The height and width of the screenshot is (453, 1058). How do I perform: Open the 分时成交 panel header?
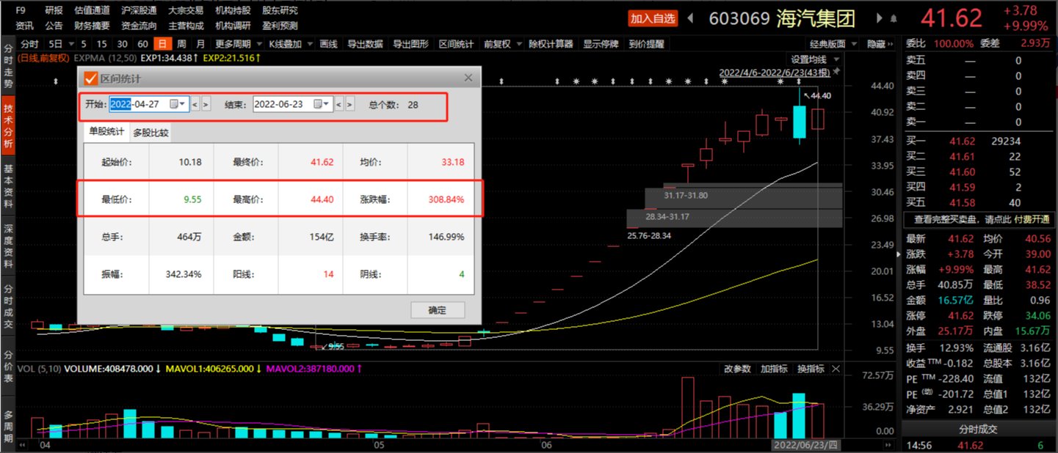[979, 429]
